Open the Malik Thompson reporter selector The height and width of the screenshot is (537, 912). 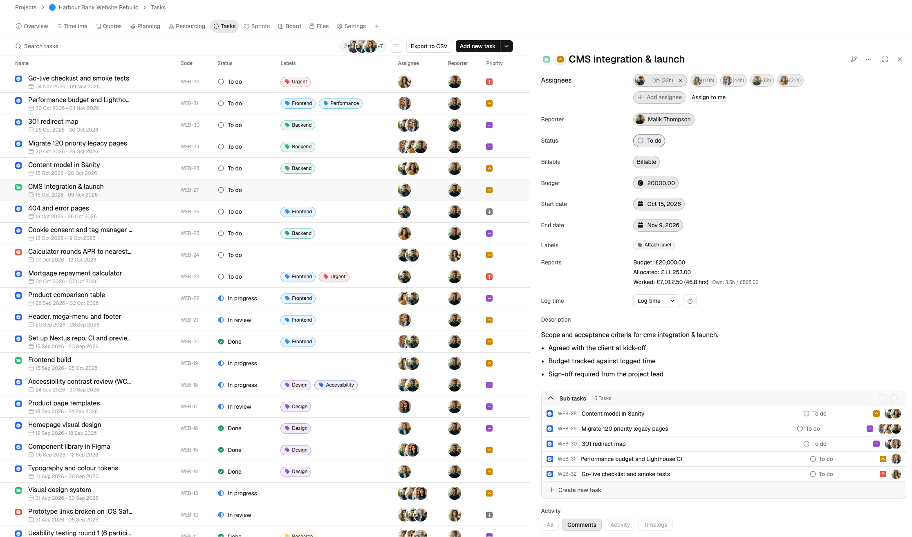point(664,119)
